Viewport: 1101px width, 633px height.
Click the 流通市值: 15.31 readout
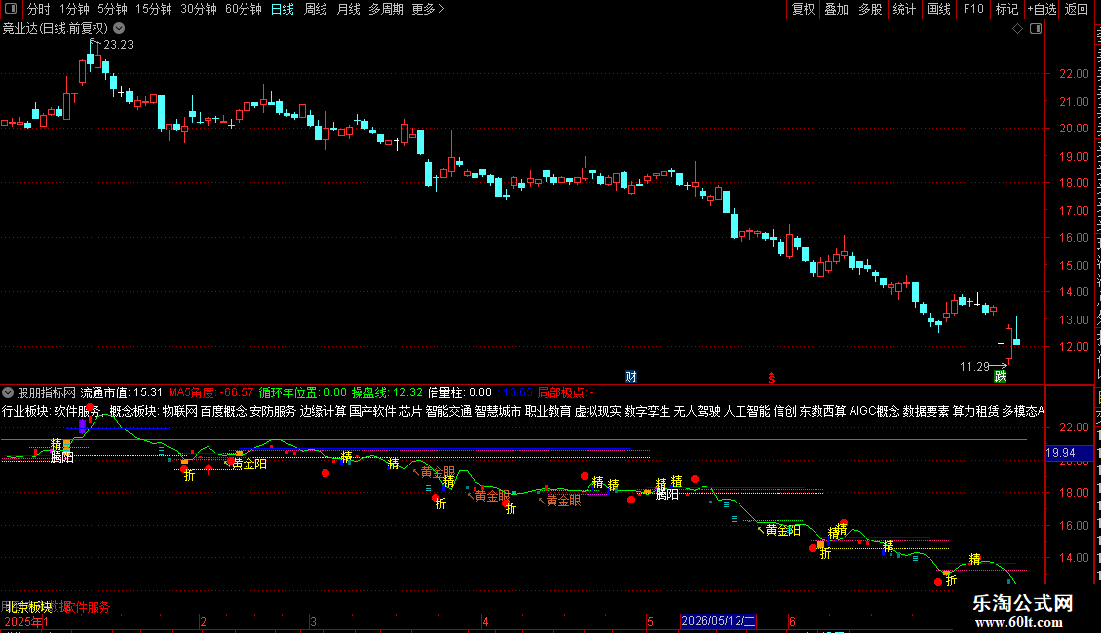click(122, 393)
